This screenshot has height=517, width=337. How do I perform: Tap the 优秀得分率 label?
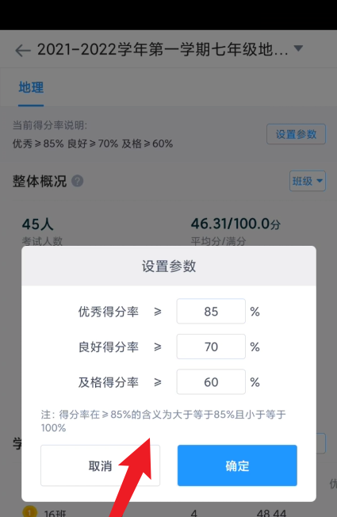click(108, 312)
